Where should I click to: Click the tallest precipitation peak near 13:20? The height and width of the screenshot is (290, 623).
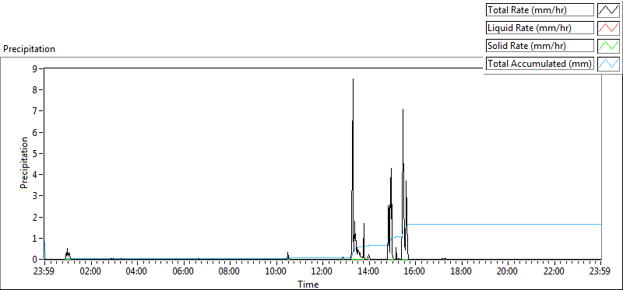point(354,79)
